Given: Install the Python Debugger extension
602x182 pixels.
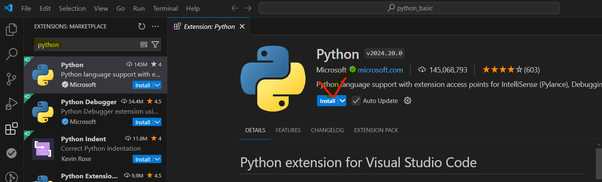Looking at the screenshot, I should [x=143, y=122].
